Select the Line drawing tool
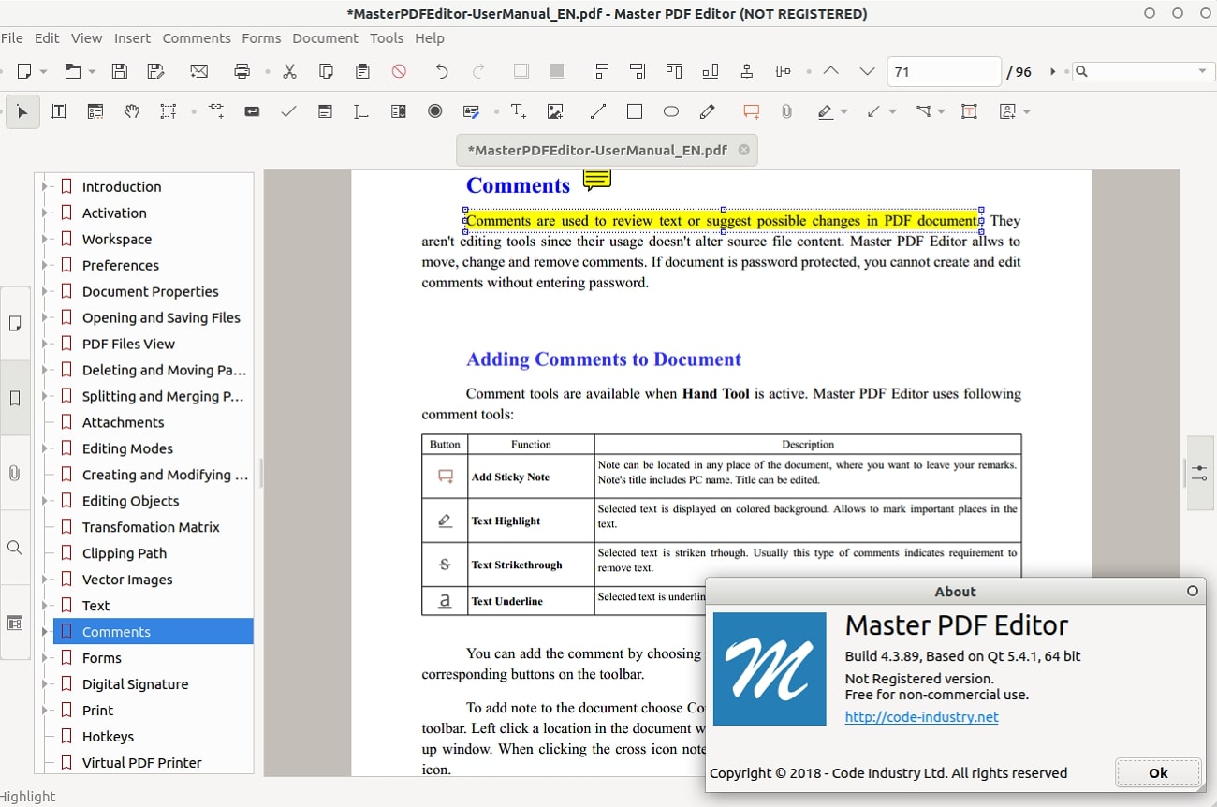This screenshot has height=807, width=1217. click(x=598, y=111)
